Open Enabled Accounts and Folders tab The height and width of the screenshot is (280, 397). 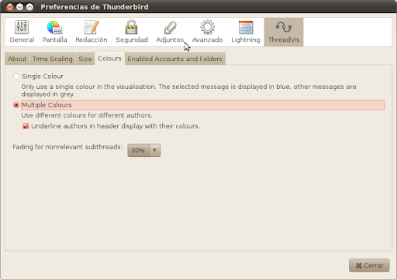pos(175,59)
